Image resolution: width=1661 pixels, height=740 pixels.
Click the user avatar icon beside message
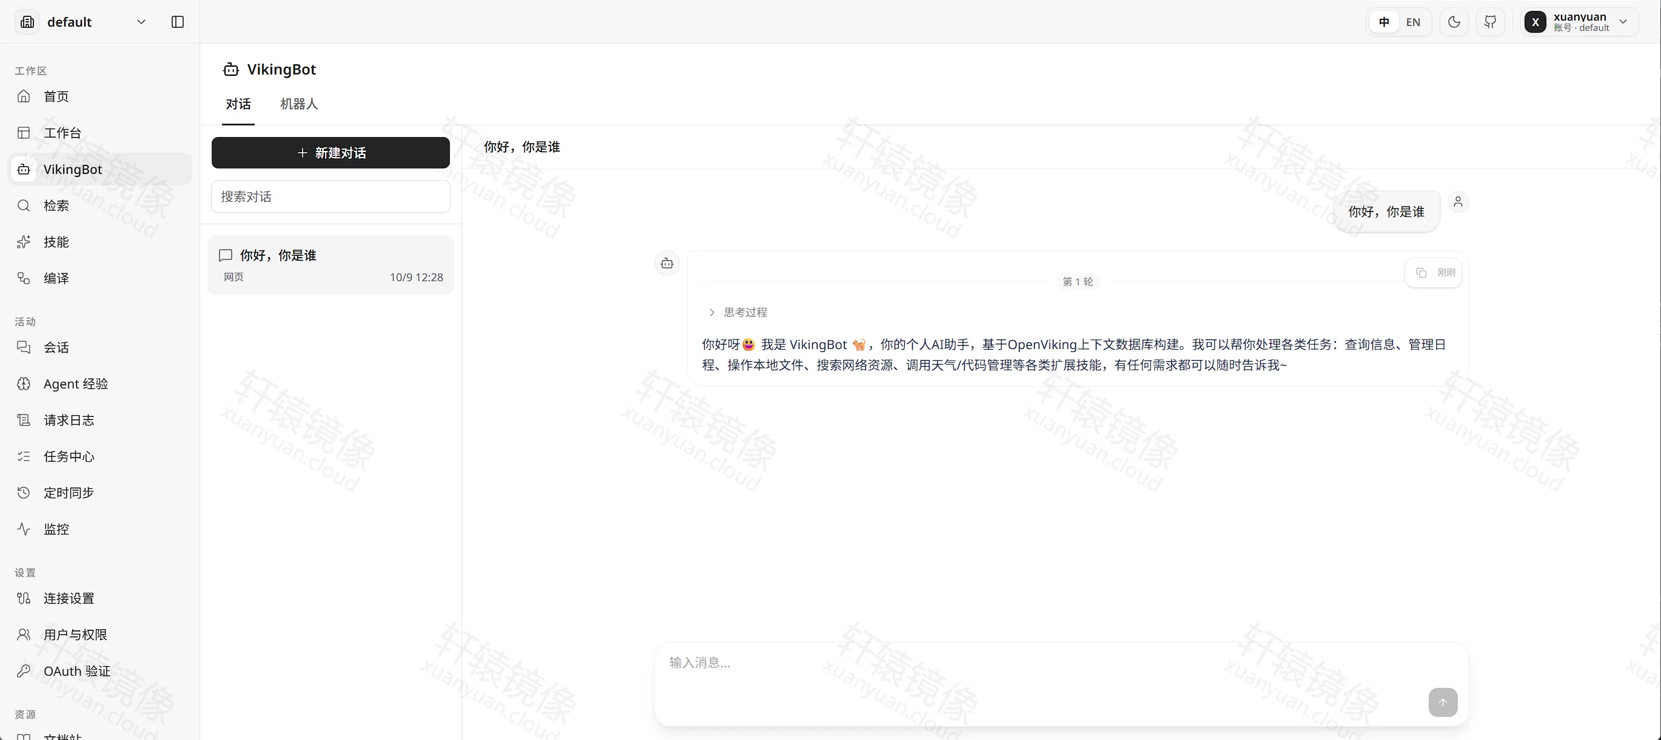pyautogui.click(x=1458, y=202)
